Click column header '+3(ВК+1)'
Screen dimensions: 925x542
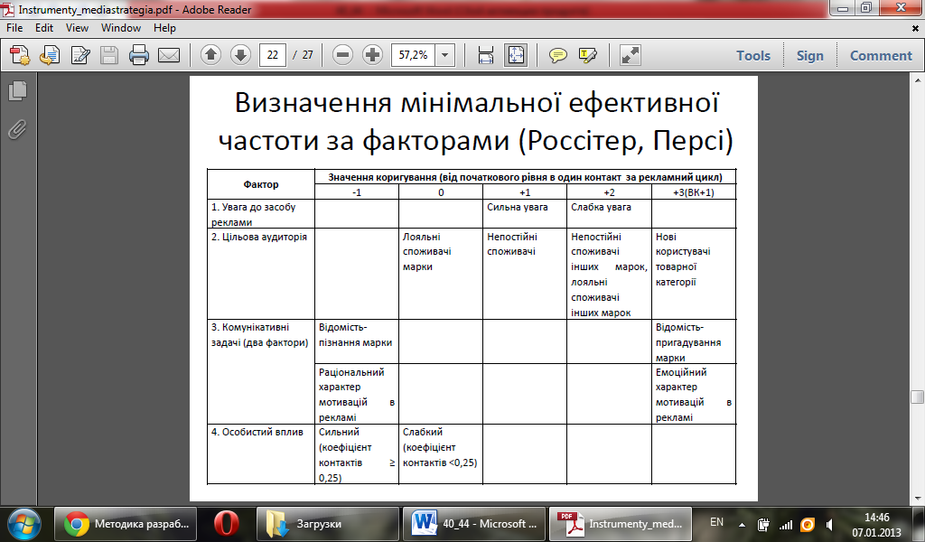693,192
